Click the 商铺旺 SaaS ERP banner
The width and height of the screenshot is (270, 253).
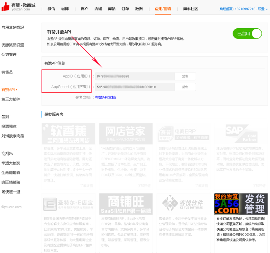pyautogui.click(x=126, y=204)
